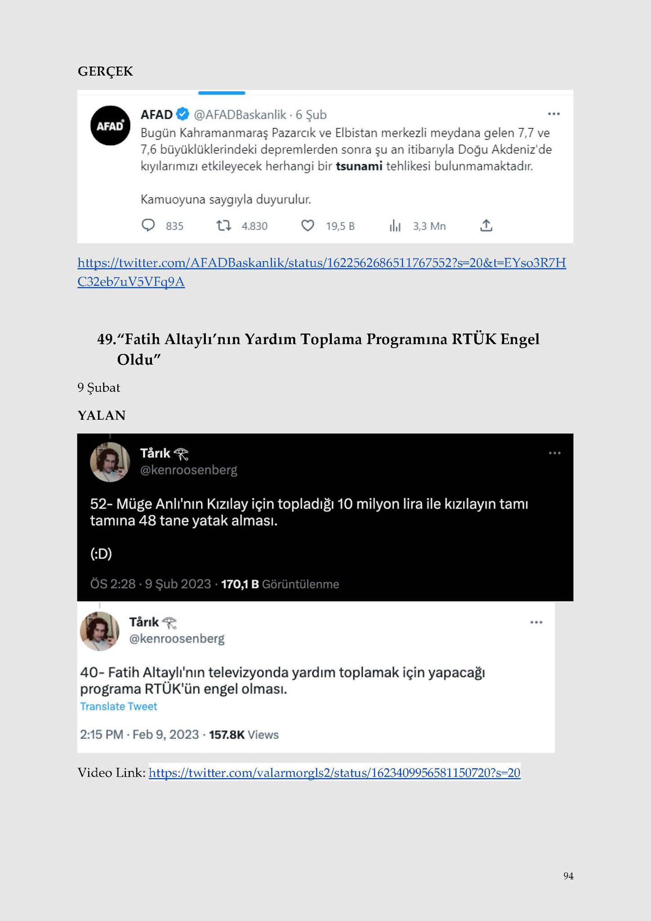Click the retweet icon showing 4.830
The image size is (651, 921).
pyautogui.click(x=224, y=225)
